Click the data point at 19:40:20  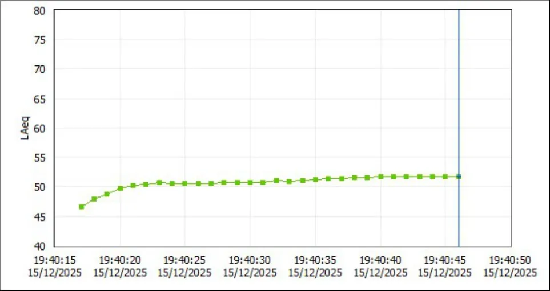[x=121, y=188]
